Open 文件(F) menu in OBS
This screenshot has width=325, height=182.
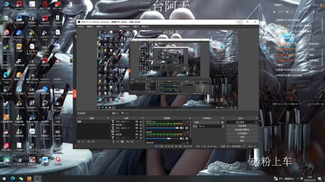[x=81, y=27]
